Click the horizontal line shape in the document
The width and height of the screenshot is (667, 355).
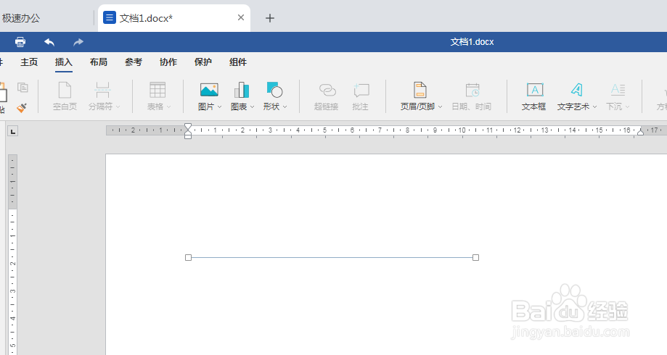(x=332, y=257)
